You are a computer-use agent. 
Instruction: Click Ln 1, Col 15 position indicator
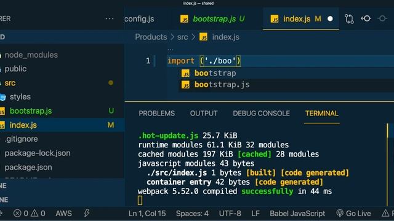pos(147,213)
